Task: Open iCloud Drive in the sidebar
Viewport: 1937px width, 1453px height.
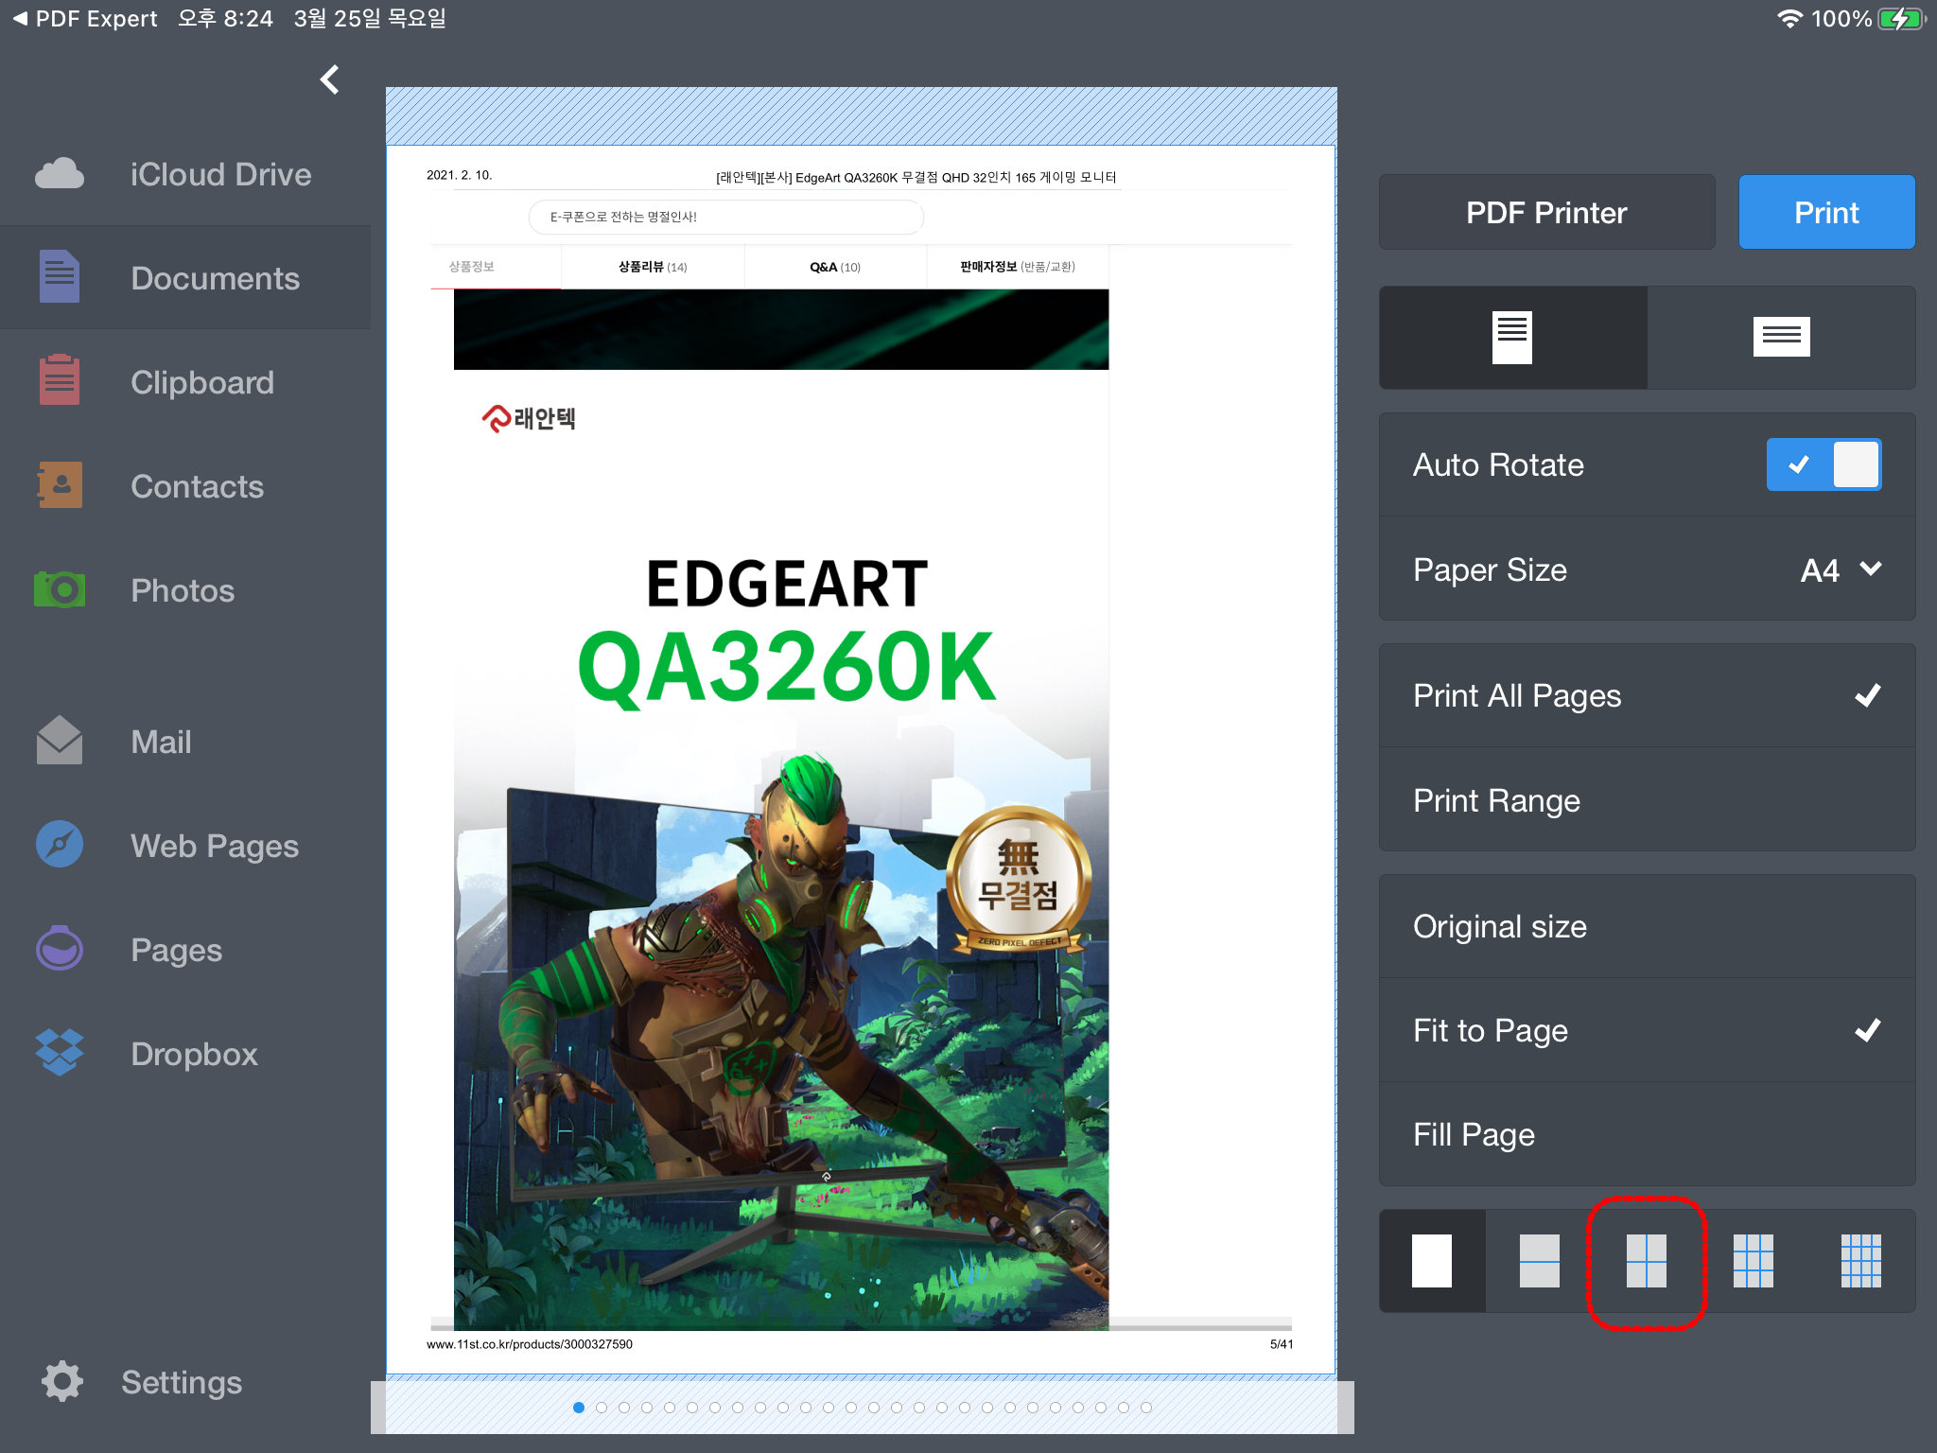Action: [x=219, y=174]
